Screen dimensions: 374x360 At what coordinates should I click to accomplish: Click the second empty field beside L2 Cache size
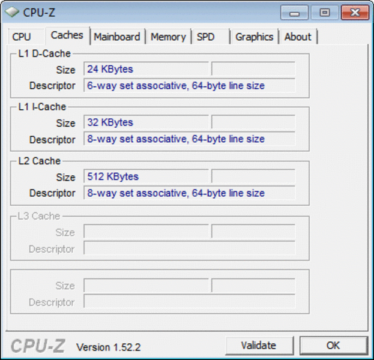click(x=253, y=176)
